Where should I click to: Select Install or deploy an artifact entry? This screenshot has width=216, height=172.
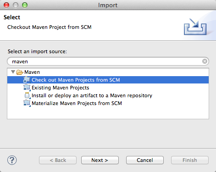coord(92,95)
